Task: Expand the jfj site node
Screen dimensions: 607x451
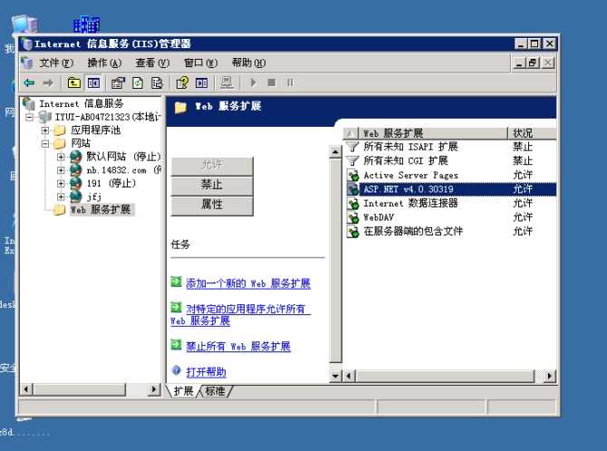Action: (61, 197)
